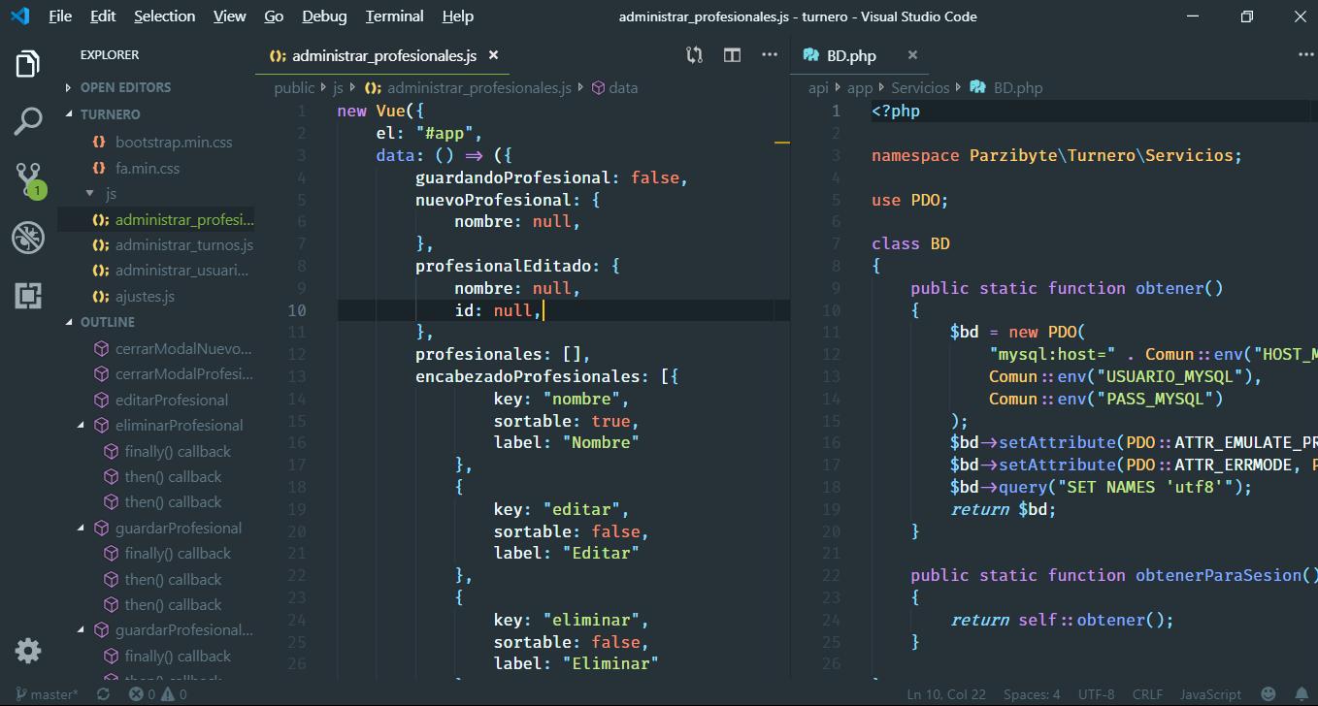Open the Search view in activity bar
This screenshot has width=1318, height=706.
click(28, 121)
